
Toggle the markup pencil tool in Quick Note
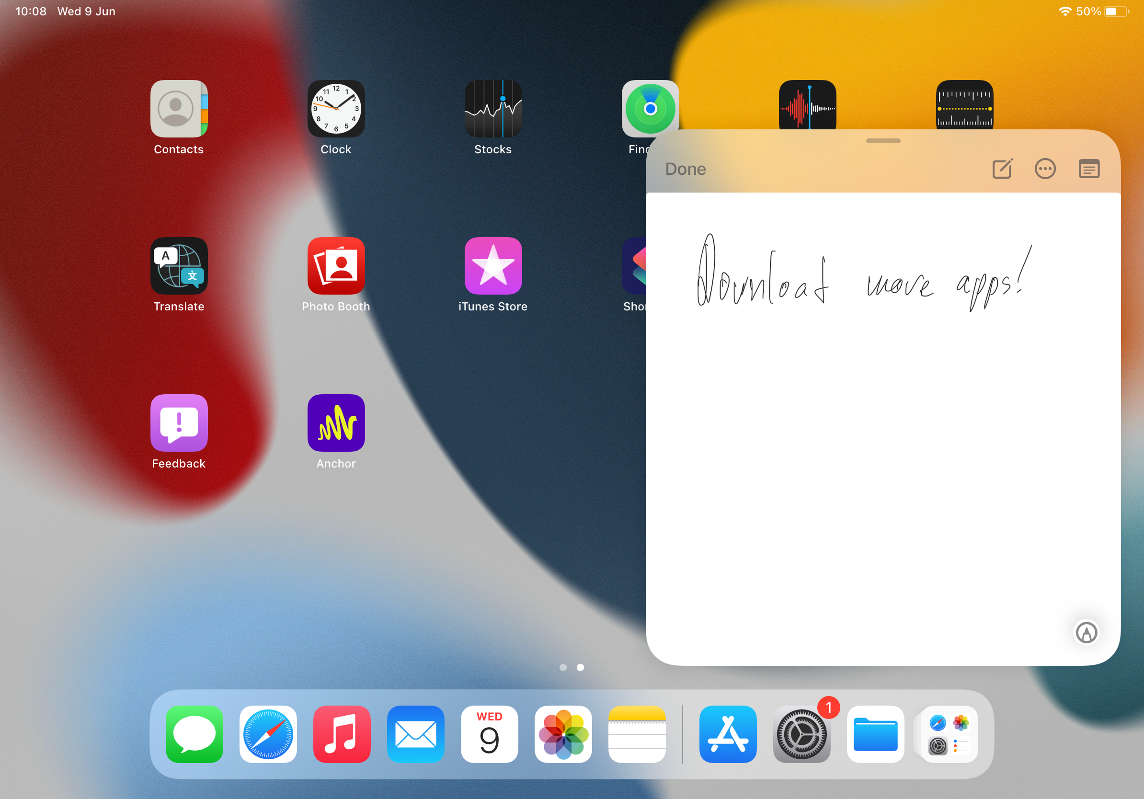coord(1086,633)
